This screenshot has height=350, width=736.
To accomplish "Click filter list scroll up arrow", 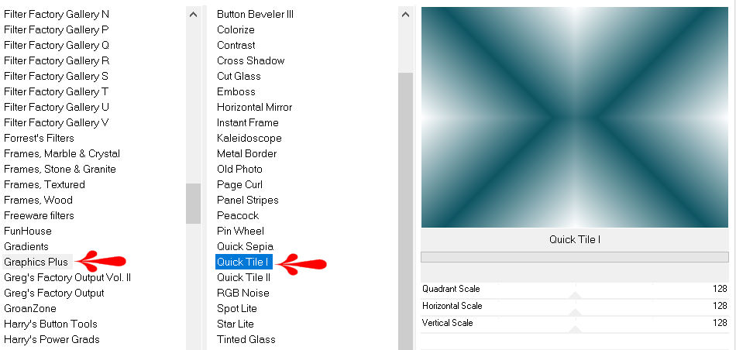I will pyautogui.click(x=405, y=15).
